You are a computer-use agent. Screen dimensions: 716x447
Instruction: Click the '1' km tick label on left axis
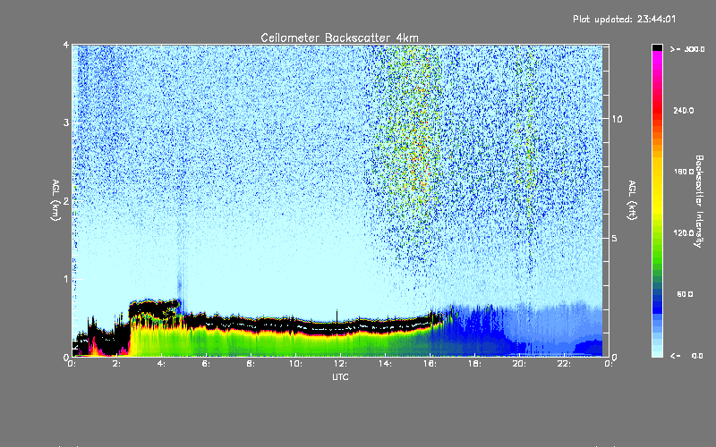pos(66,279)
